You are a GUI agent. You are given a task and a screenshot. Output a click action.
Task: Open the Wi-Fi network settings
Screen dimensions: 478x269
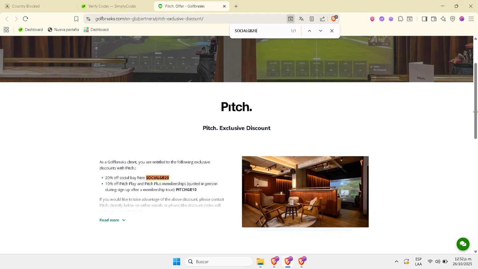pos(430,262)
